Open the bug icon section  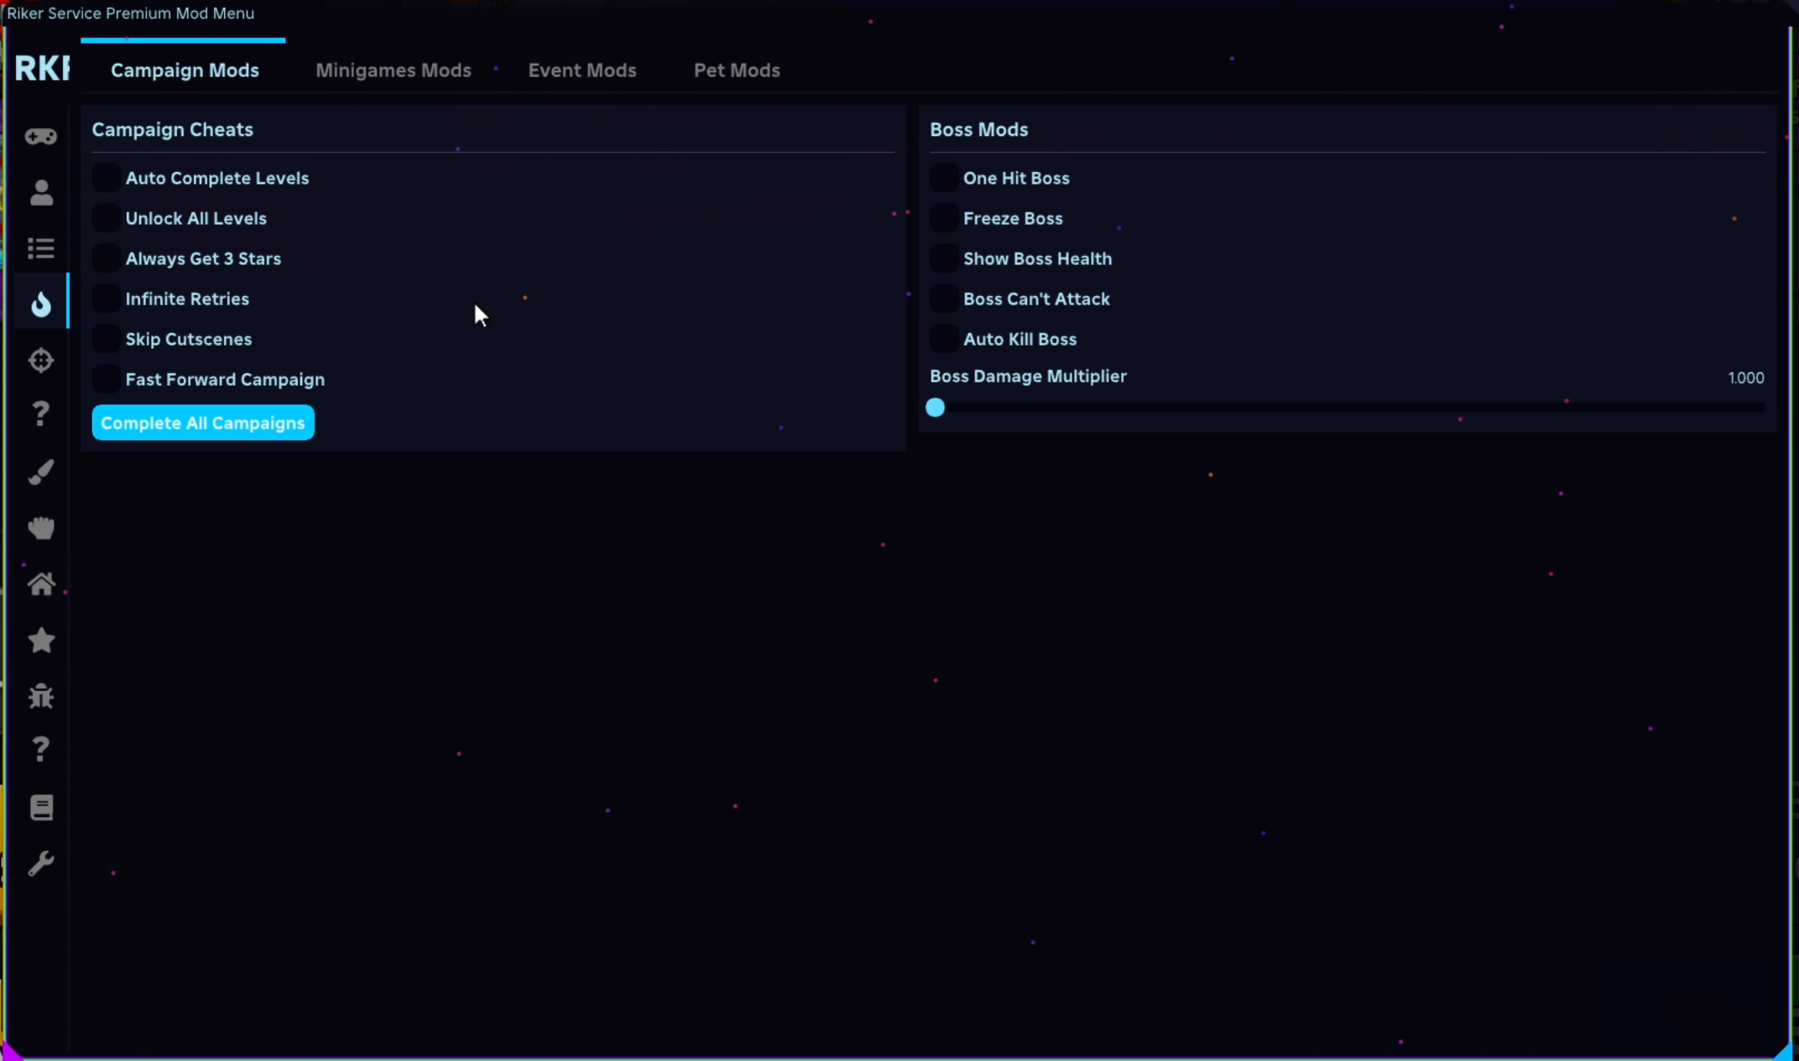[40, 695]
